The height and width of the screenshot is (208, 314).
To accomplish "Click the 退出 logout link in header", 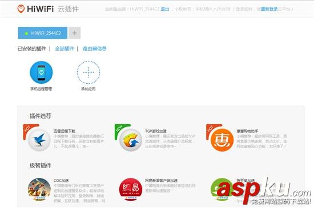I will pos(165,9).
